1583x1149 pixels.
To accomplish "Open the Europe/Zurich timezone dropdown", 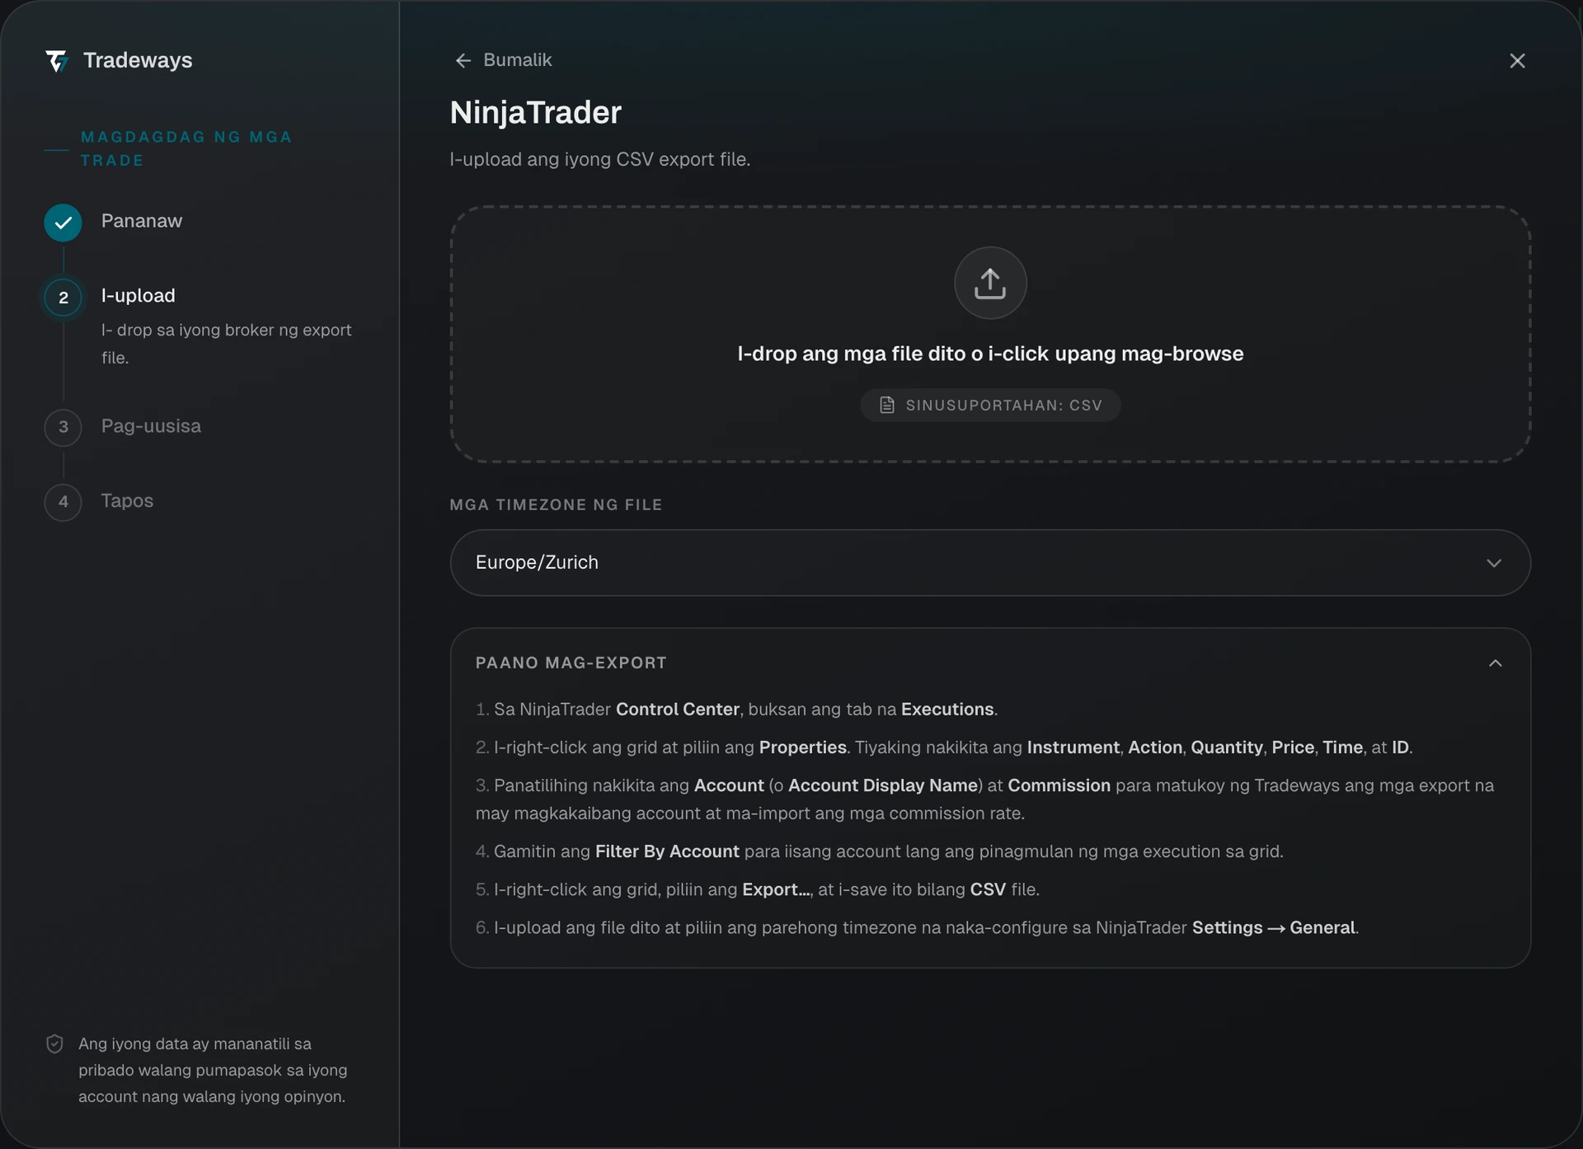I will [x=990, y=562].
